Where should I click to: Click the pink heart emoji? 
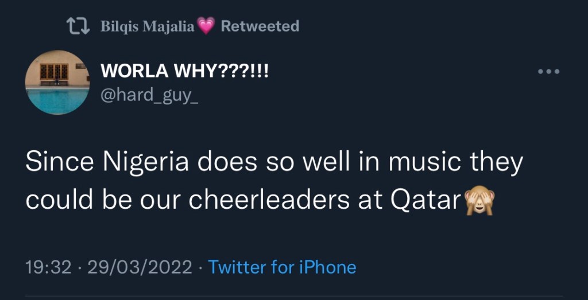pos(205,26)
